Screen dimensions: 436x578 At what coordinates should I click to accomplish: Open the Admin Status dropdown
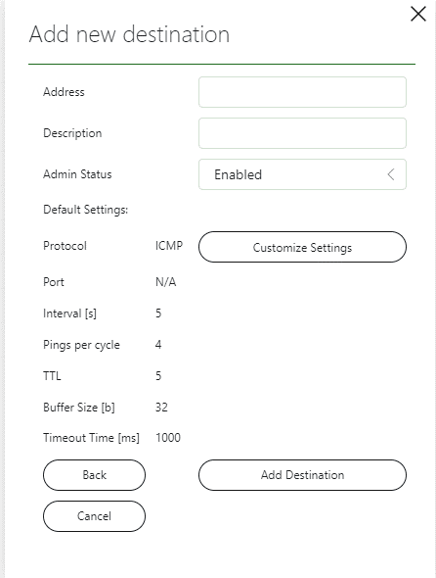click(302, 174)
